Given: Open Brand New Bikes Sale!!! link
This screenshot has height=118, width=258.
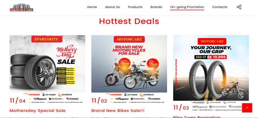Looking at the screenshot, I should click(x=118, y=111).
